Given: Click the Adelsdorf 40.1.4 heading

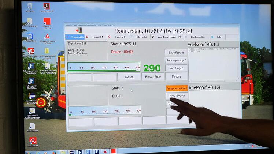Looking at the screenshot, I should click(204, 87).
